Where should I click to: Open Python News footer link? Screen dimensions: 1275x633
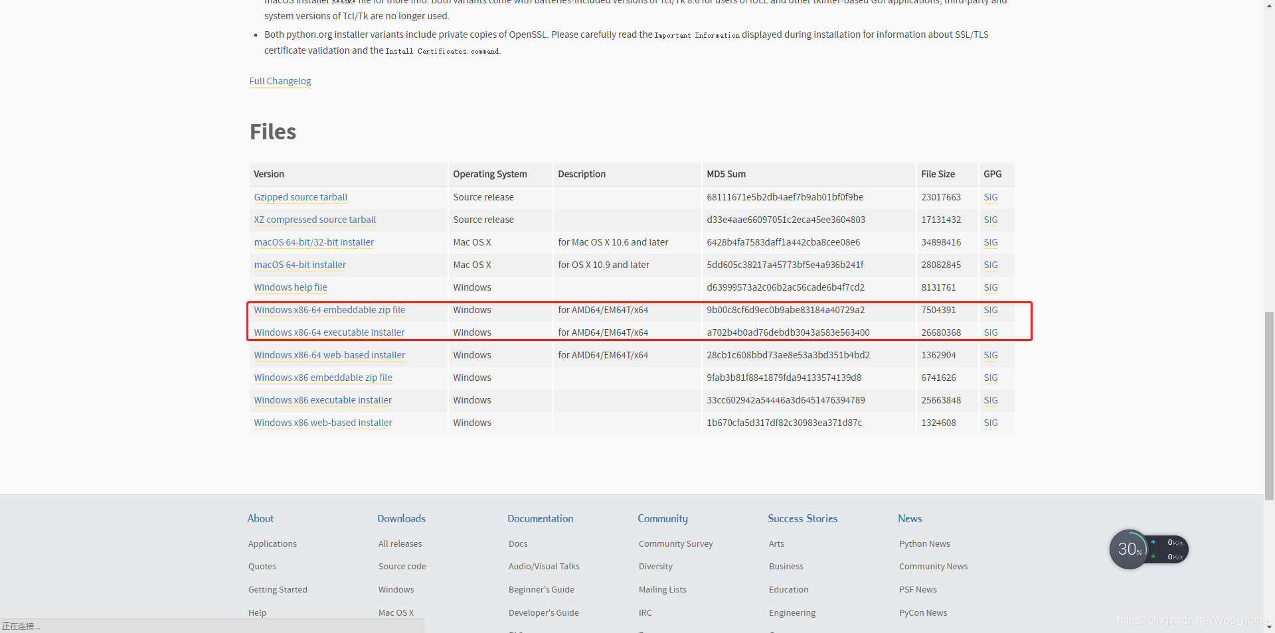coord(924,544)
